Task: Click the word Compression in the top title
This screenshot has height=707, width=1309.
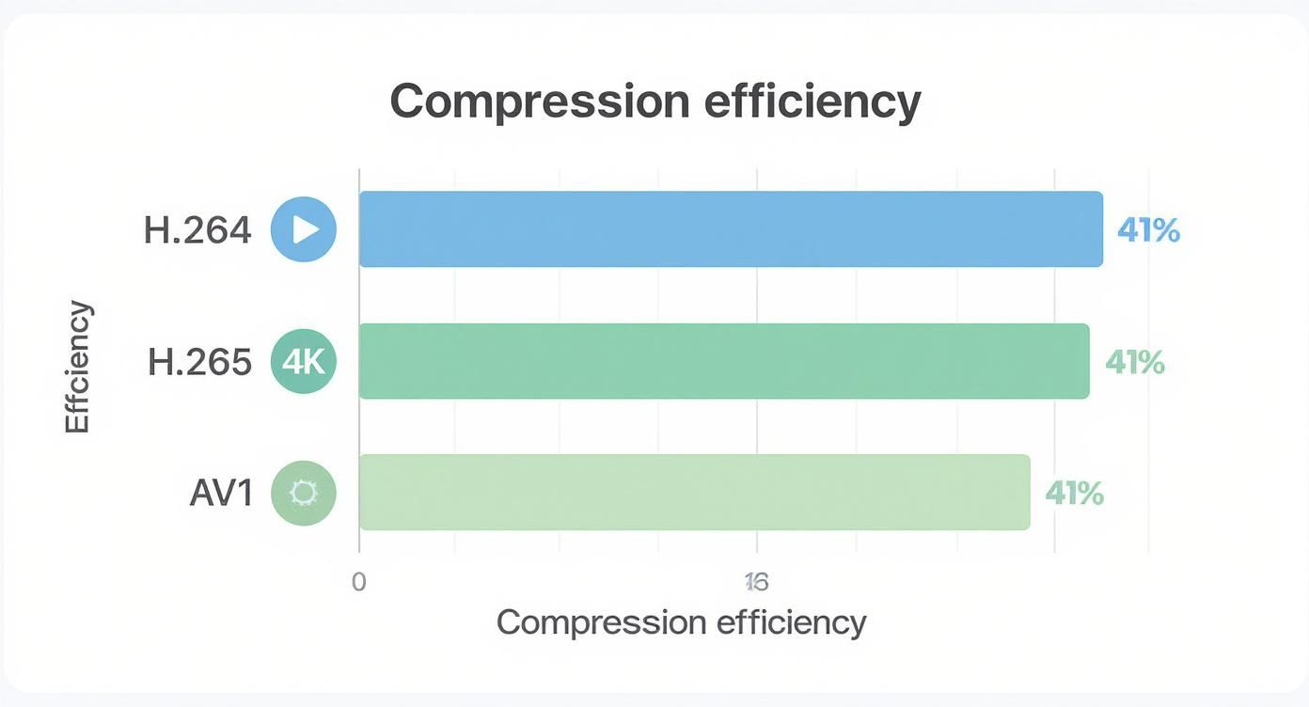Action: pos(539,101)
